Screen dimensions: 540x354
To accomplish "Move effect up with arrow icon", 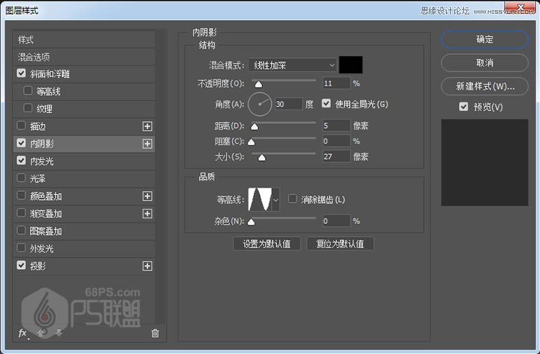I will point(41,333).
